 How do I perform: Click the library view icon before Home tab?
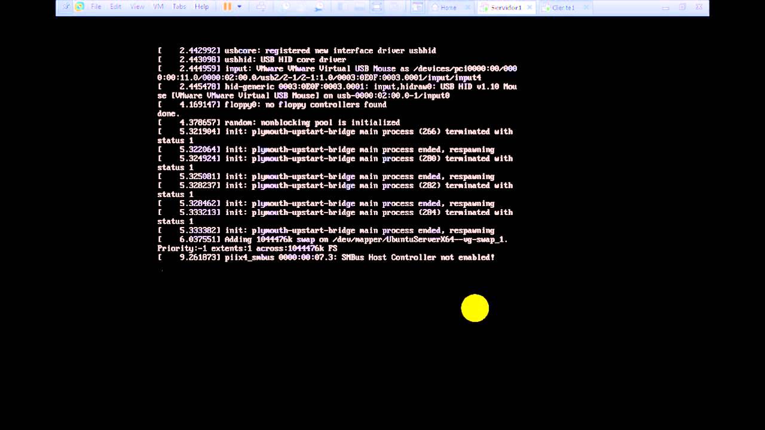417,7
